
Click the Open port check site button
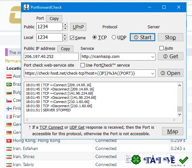coord(170,73)
